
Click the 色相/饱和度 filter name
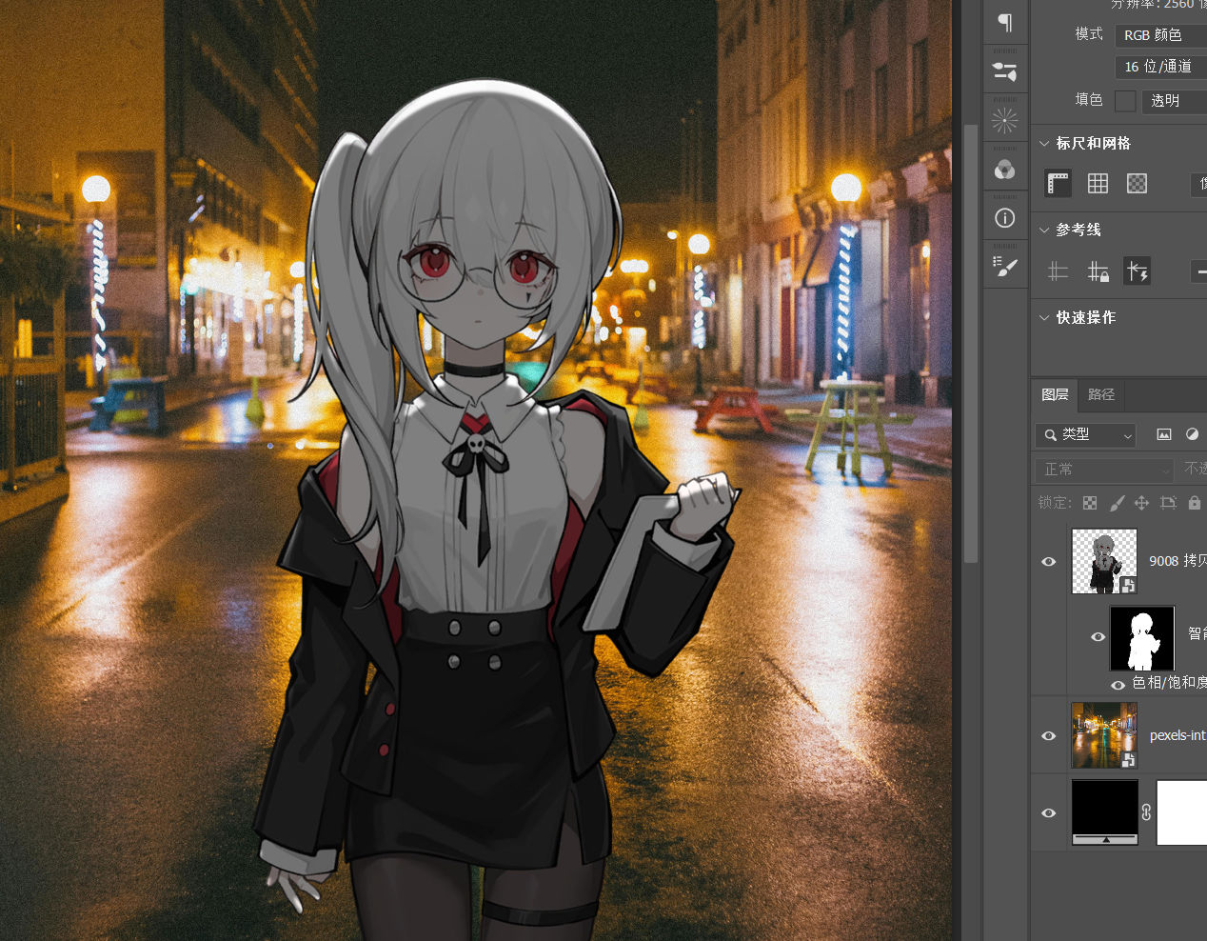(x=1169, y=683)
